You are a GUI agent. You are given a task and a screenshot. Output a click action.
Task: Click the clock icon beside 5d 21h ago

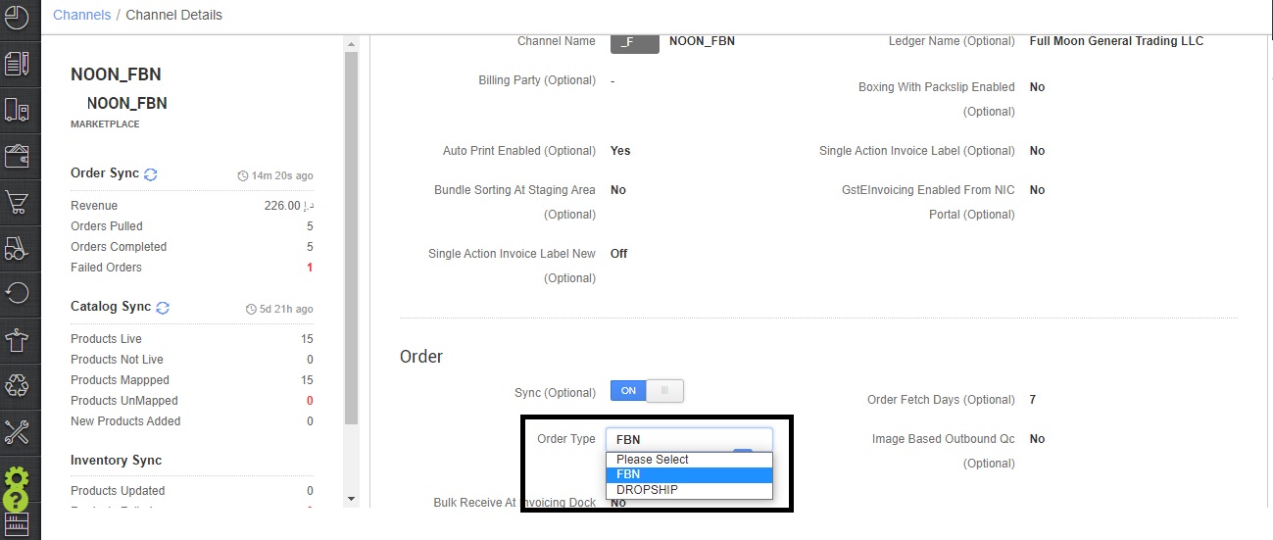(251, 310)
